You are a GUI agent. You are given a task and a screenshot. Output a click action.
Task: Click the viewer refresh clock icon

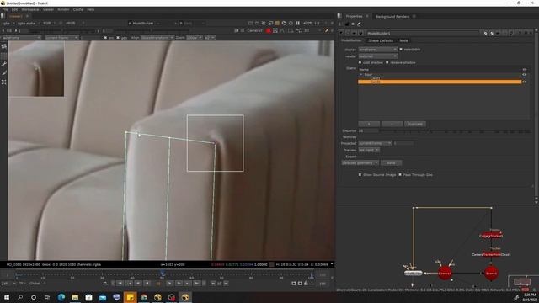pos(284,23)
